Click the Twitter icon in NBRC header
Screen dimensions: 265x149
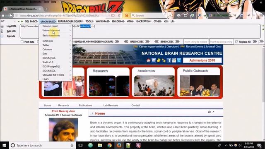pos(179,60)
